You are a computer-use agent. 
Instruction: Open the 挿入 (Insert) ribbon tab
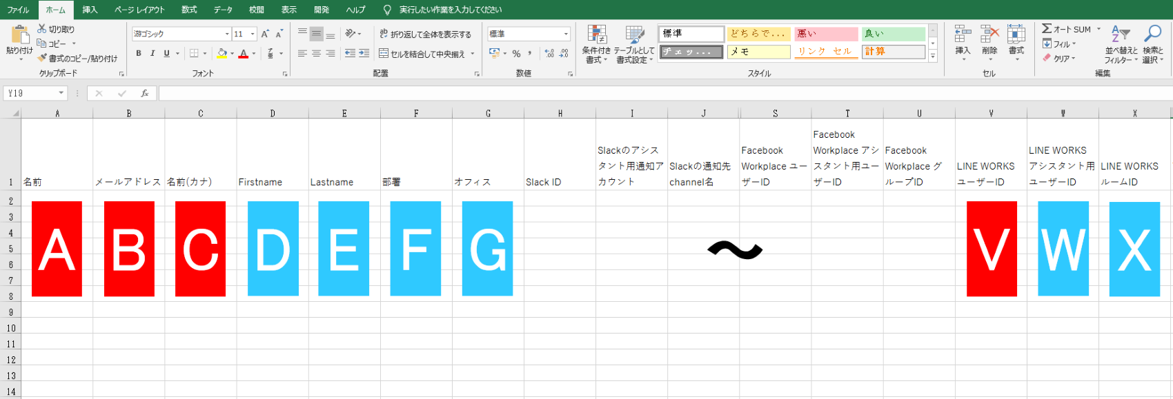tap(90, 10)
